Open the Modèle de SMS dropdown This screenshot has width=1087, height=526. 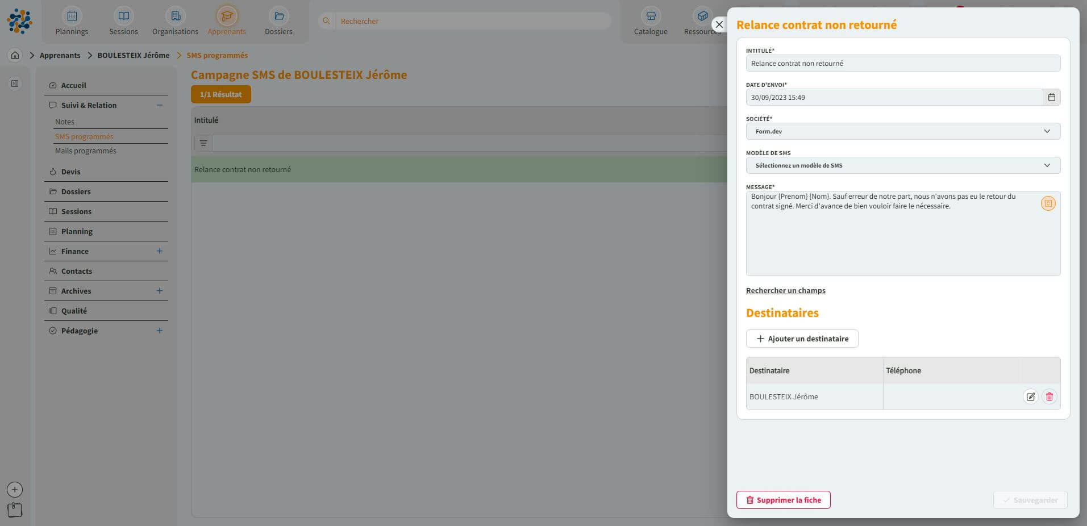[x=903, y=165]
